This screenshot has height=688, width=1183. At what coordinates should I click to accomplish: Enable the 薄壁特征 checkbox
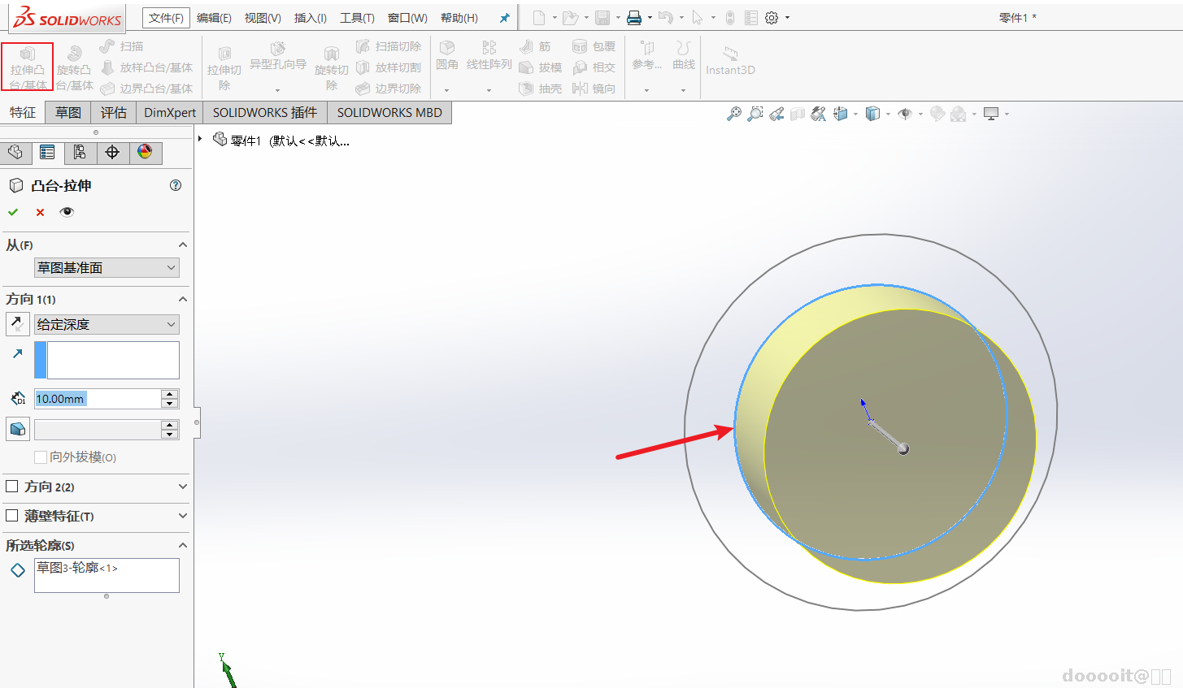pos(12,516)
